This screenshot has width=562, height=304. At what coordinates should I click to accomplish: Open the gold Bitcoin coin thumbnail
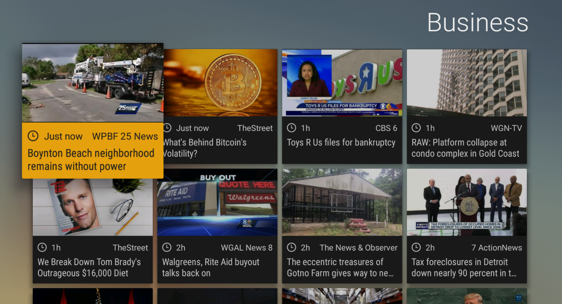pos(220,83)
